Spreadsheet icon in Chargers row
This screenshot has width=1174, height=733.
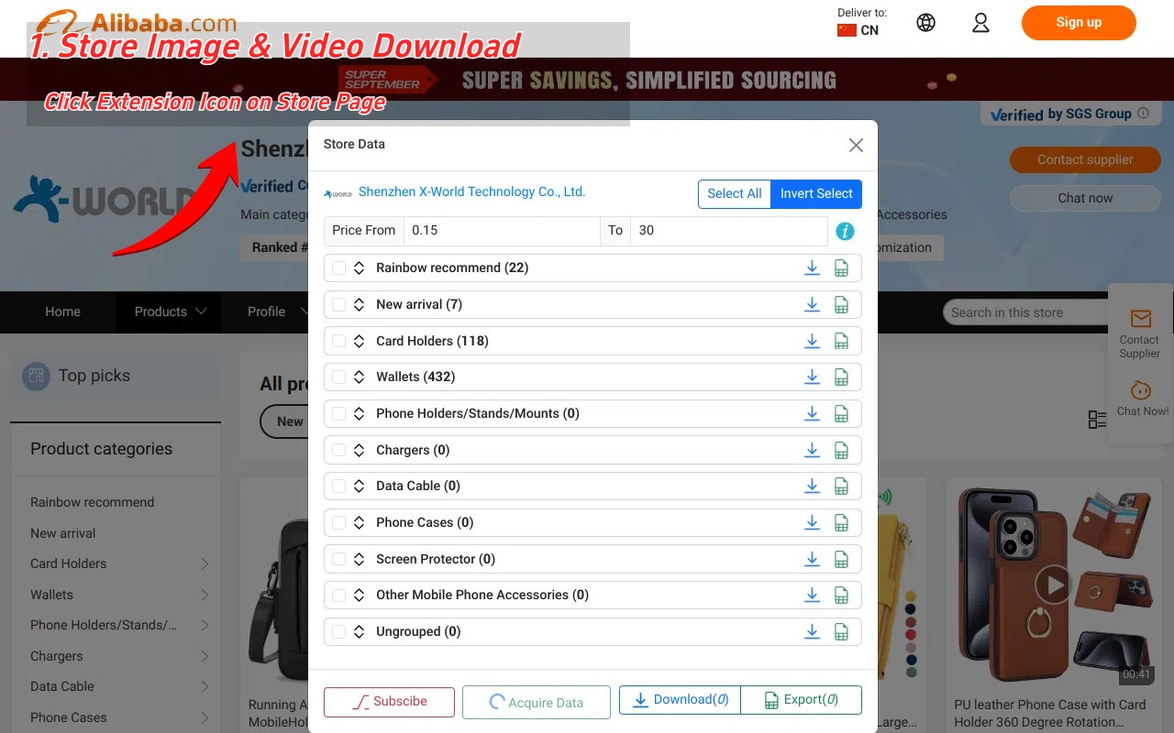[x=841, y=450]
